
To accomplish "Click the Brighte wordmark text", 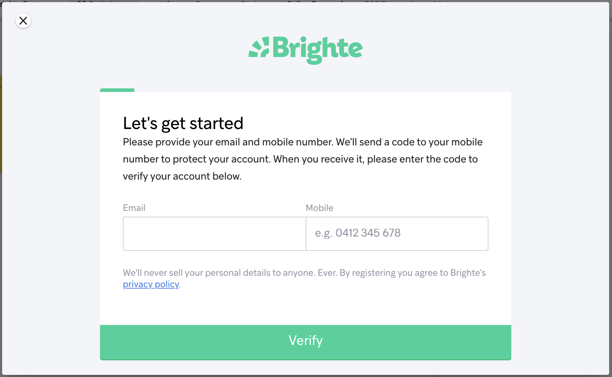I will (318, 50).
